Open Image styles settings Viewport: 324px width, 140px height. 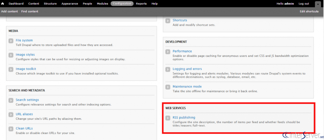(25, 55)
